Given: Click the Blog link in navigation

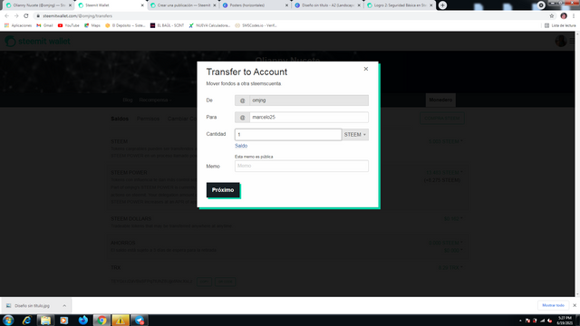Looking at the screenshot, I should click(x=128, y=100).
